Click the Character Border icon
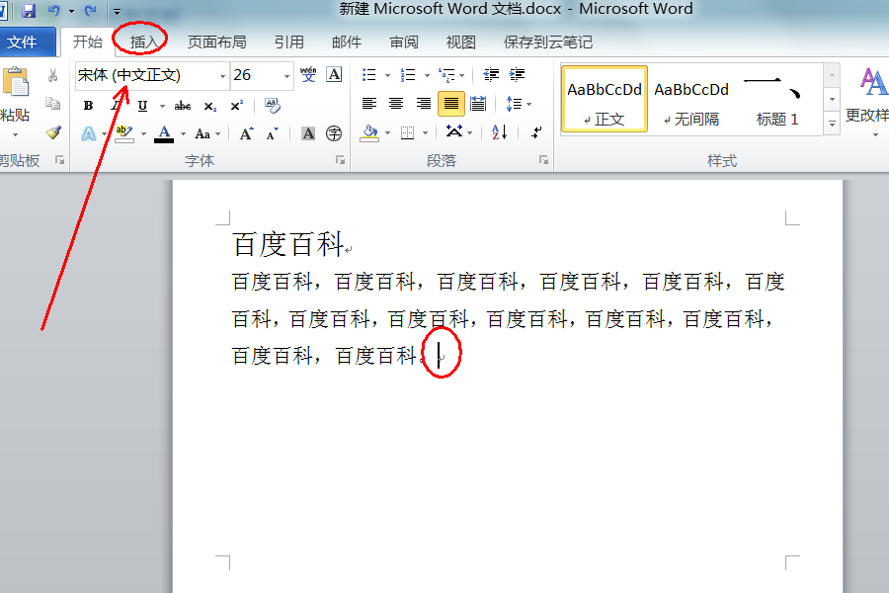The height and width of the screenshot is (593, 889). (334, 75)
